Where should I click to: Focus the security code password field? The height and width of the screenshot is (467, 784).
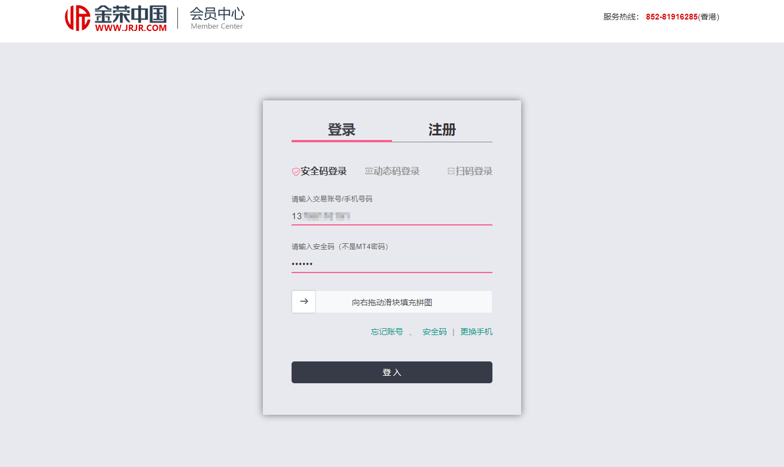(391, 264)
